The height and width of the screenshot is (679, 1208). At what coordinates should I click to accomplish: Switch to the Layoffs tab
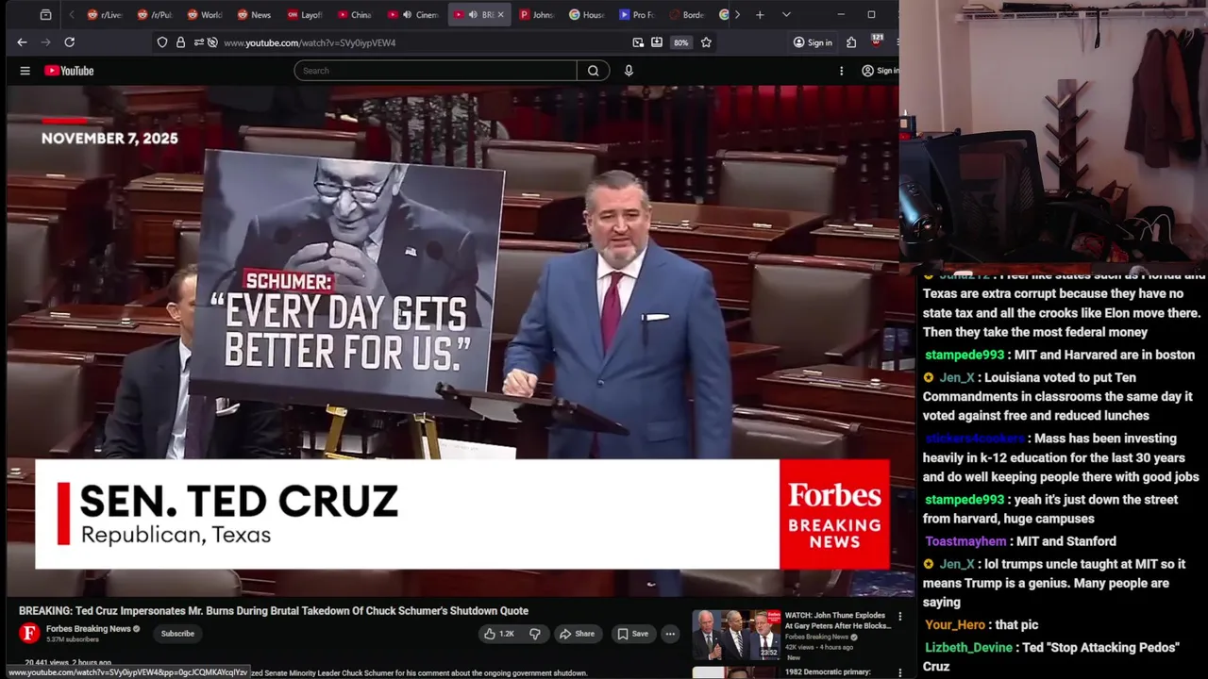click(x=305, y=15)
